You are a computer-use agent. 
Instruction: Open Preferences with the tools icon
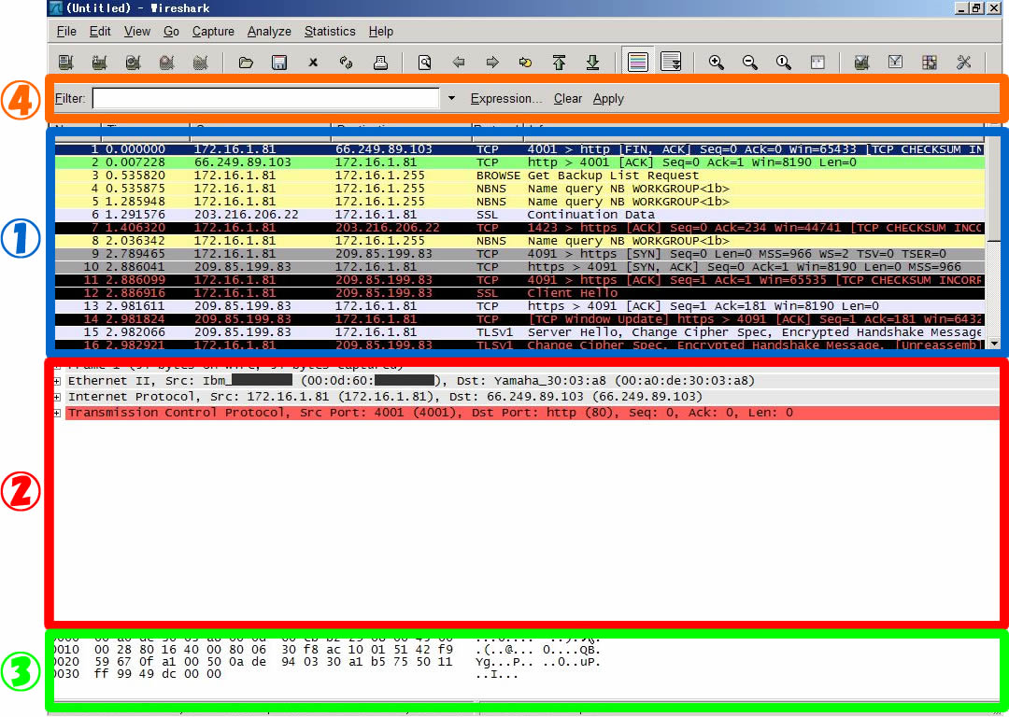963,63
